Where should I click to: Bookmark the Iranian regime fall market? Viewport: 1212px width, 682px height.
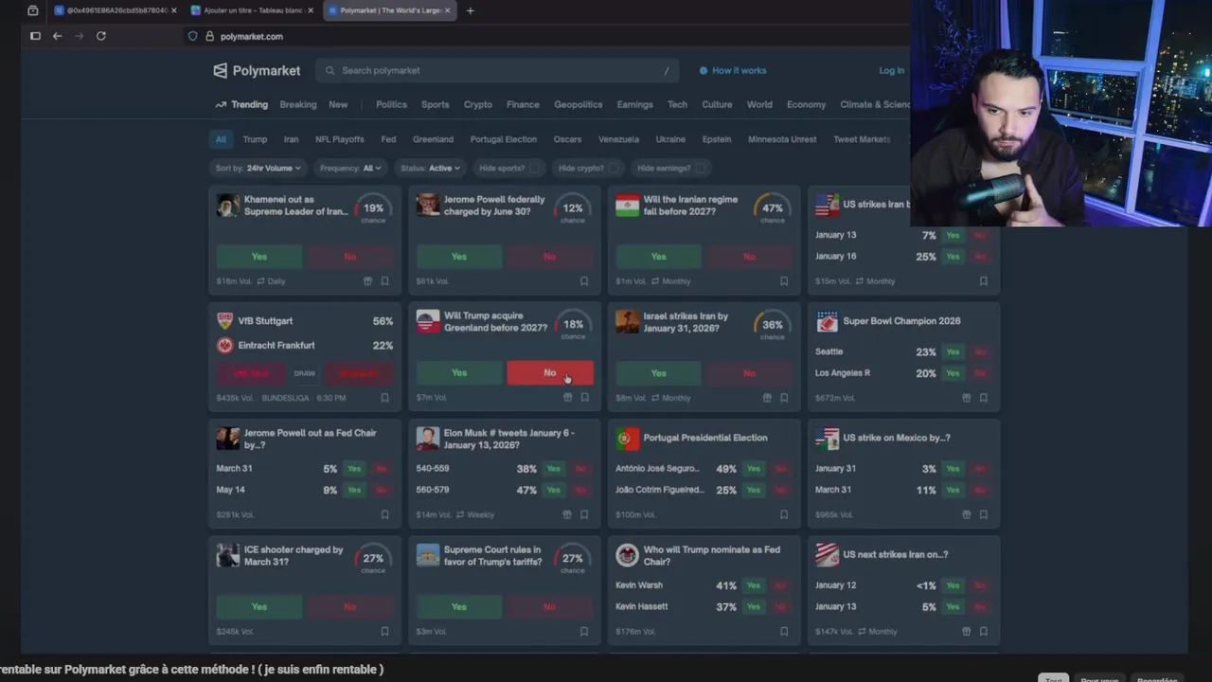point(784,281)
